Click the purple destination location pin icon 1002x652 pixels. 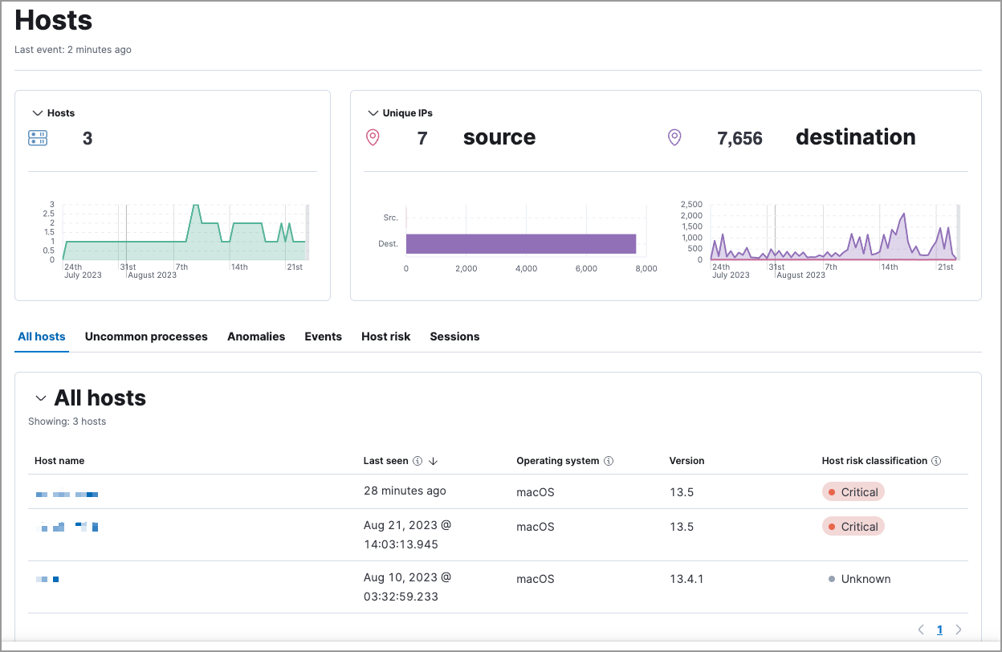coord(674,137)
